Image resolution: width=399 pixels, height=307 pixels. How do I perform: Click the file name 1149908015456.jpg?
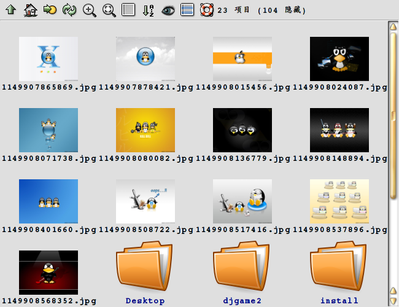243,88
